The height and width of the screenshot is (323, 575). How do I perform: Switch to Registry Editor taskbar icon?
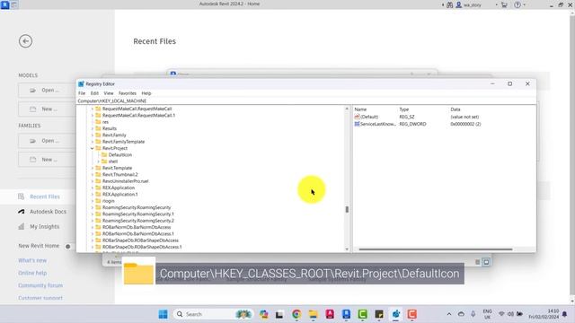395,314
